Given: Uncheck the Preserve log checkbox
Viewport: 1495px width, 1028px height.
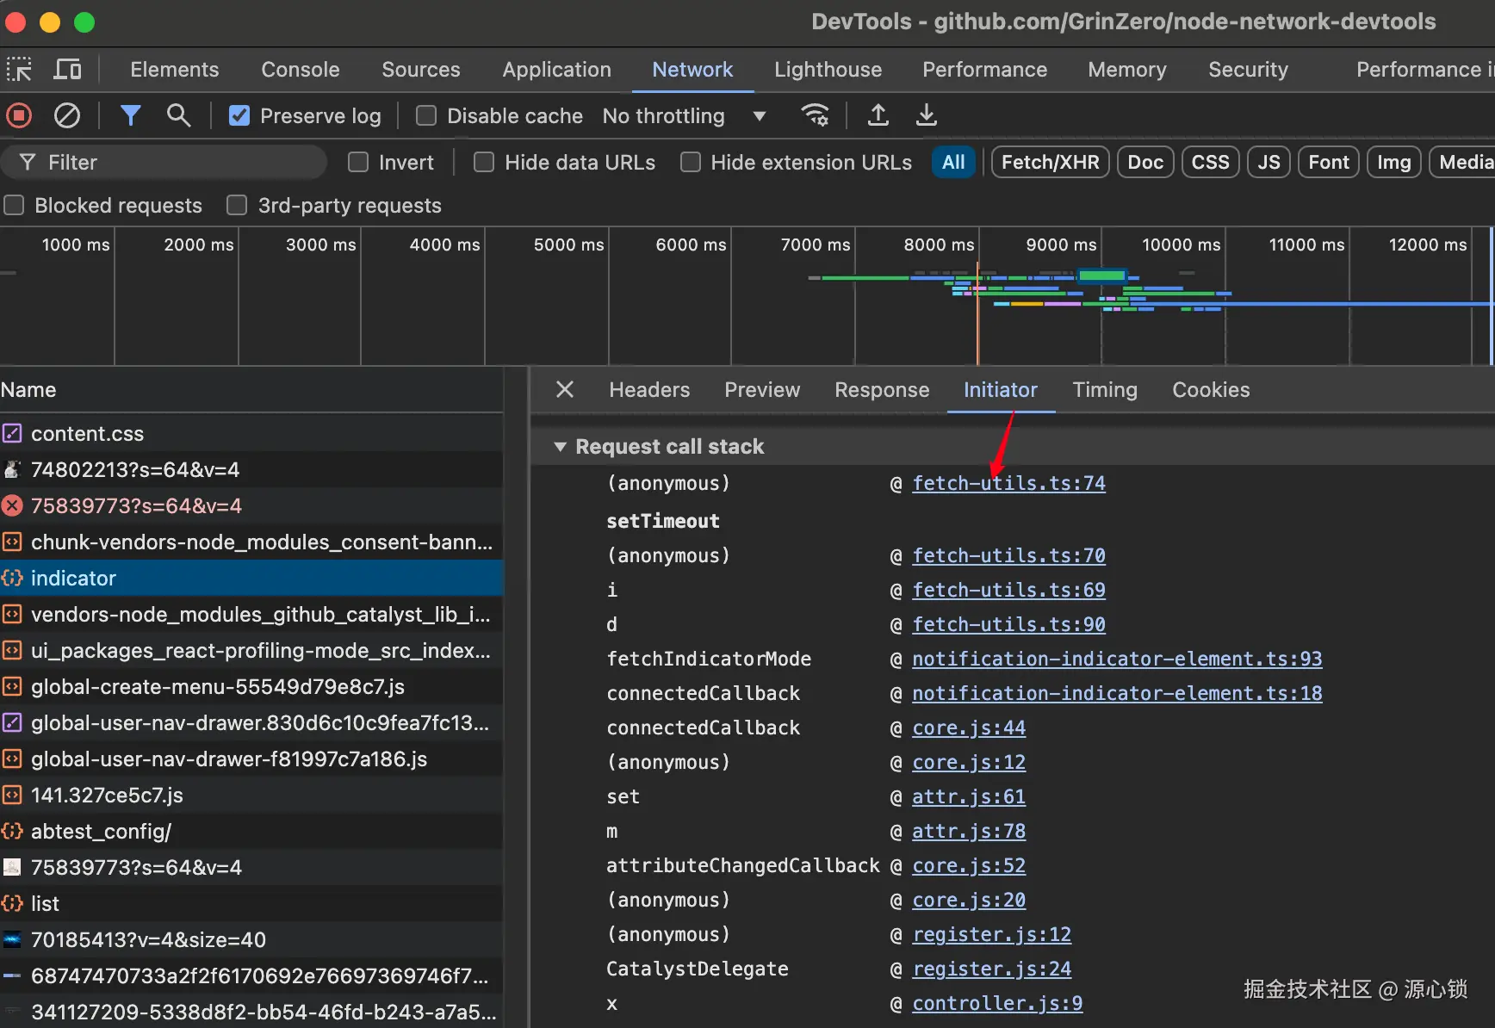Looking at the screenshot, I should 239,115.
